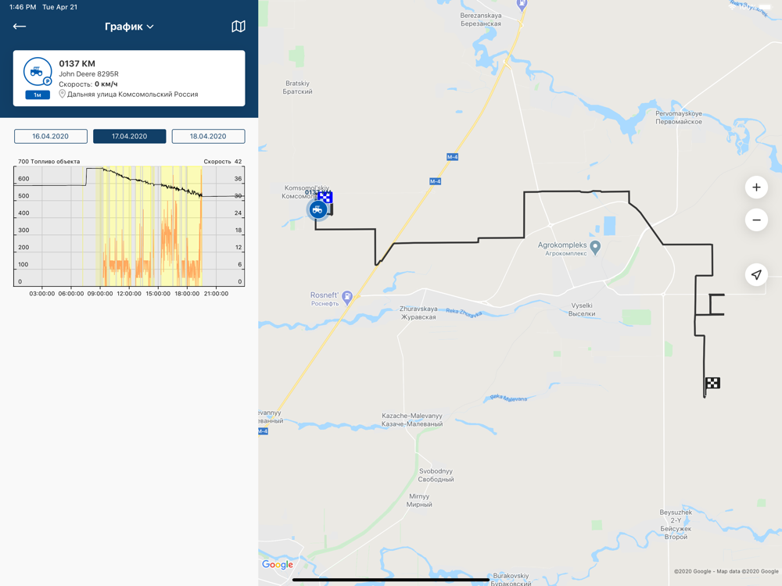The image size is (782, 586).
Task: Select the 18.04.2020 date tab
Action: click(208, 136)
